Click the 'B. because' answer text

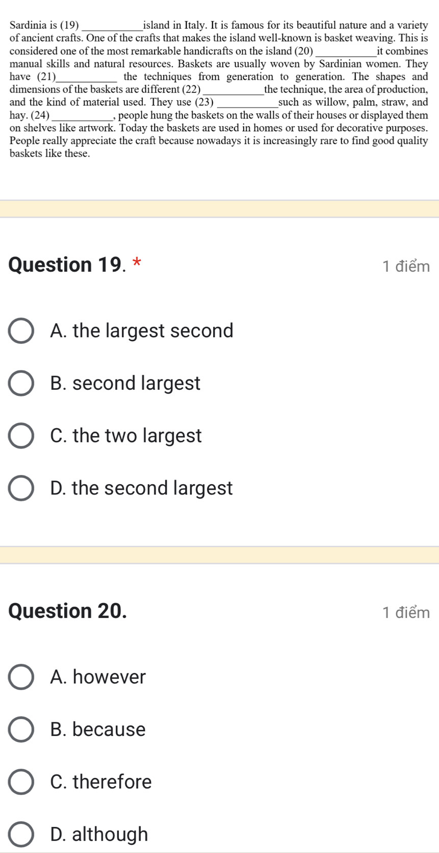coord(98,729)
